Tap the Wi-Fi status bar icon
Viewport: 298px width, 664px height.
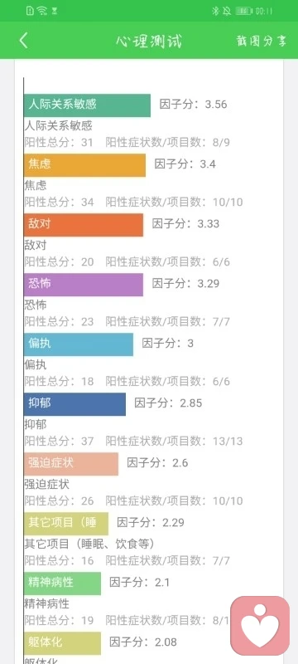(41, 11)
